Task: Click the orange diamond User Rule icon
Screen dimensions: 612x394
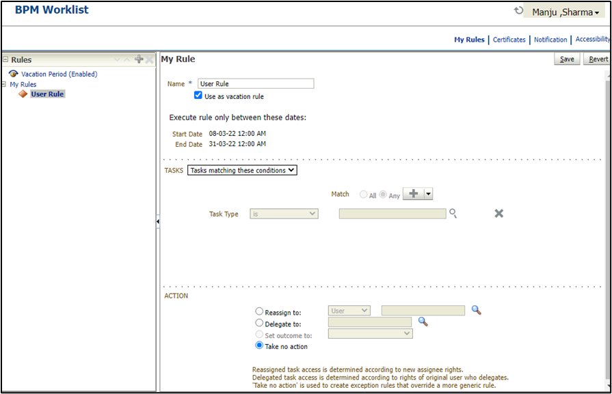Action: click(23, 94)
